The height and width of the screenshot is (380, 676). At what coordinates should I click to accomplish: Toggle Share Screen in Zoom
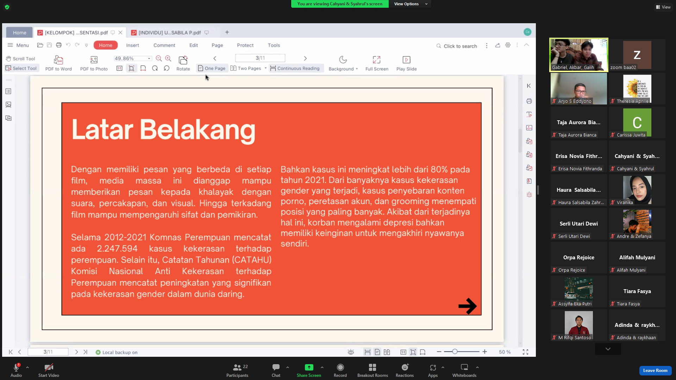click(309, 370)
